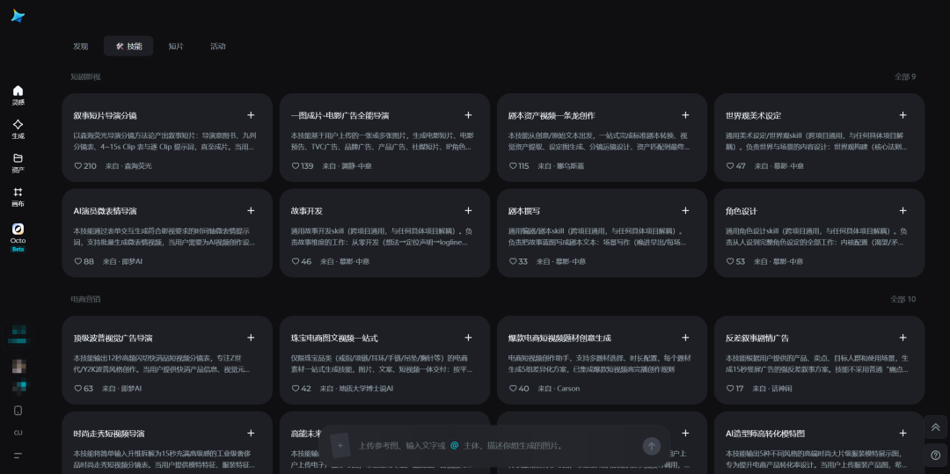Click the scroll-to-top double chevron button
The width and height of the screenshot is (950, 474).
coord(935,427)
